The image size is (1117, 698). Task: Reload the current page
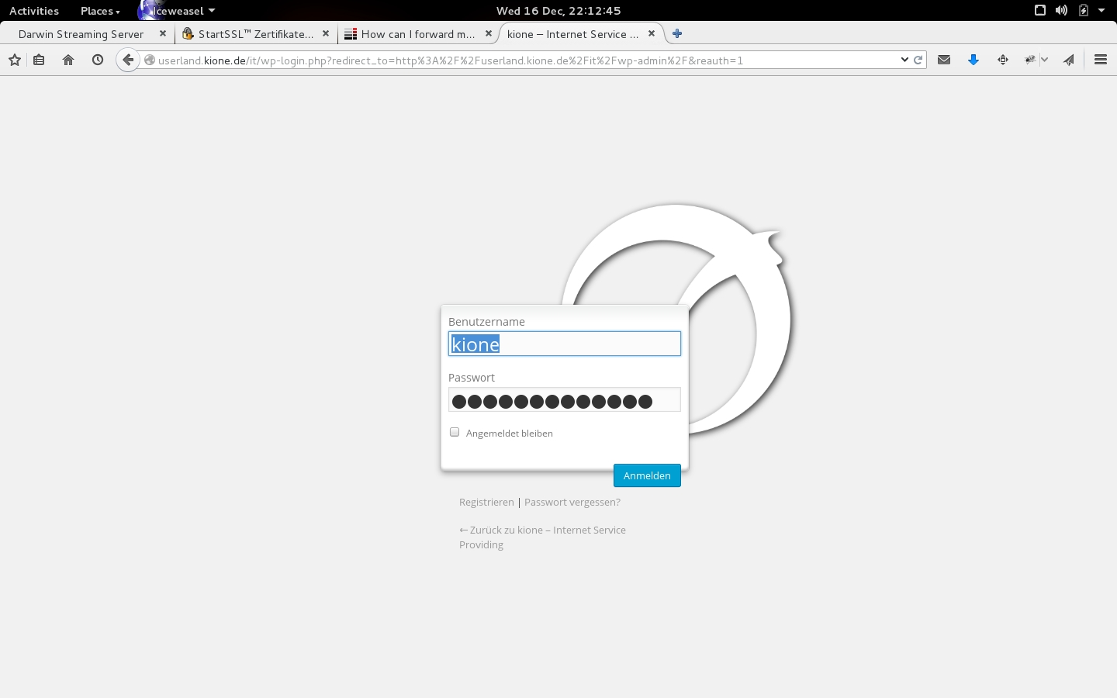click(x=918, y=60)
